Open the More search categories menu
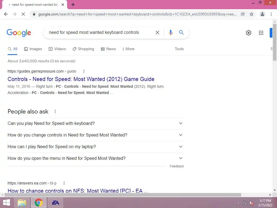This screenshot has width=277, height=208. [128, 49]
